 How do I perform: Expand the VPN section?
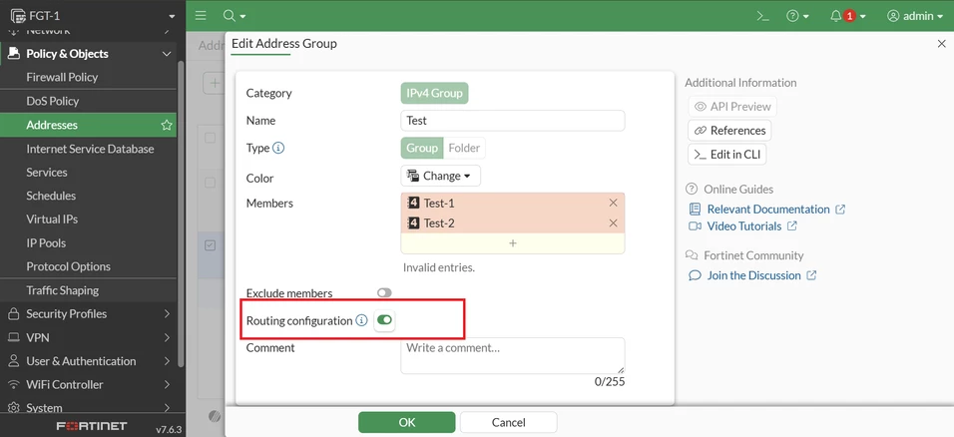point(166,337)
